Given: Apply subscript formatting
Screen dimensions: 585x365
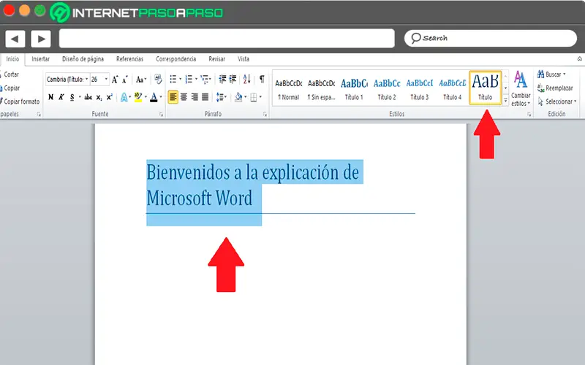Looking at the screenshot, I should point(99,97).
